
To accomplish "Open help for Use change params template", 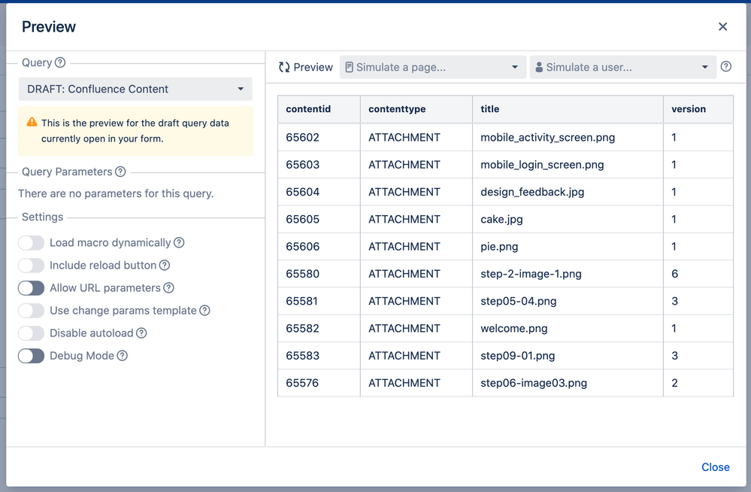I will point(204,310).
